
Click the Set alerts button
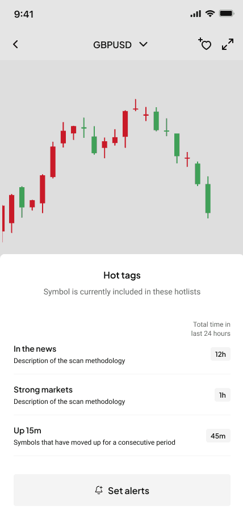point(122,490)
